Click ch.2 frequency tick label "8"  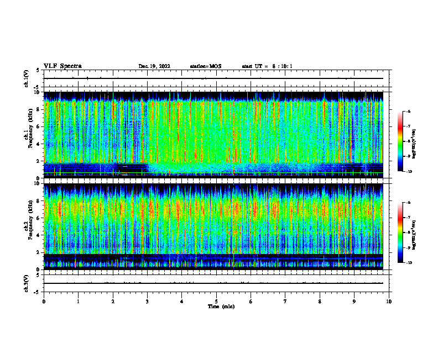38,201
